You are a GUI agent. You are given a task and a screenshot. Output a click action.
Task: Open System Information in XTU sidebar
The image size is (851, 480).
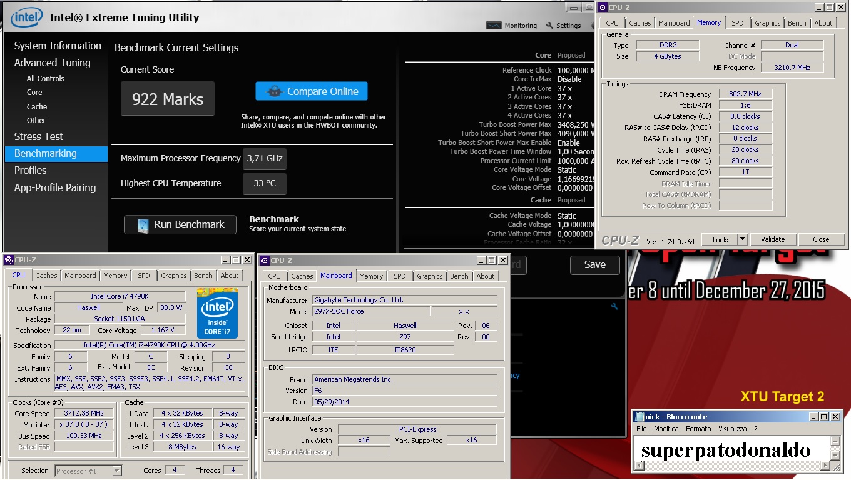click(58, 46)
